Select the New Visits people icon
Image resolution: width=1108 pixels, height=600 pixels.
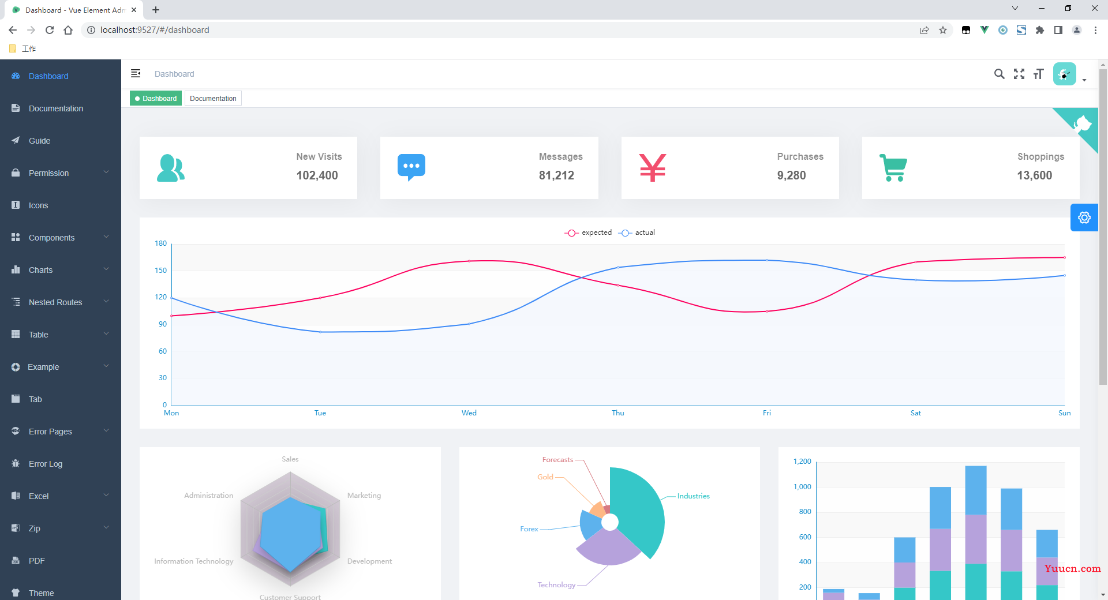pyautogui.click(x=171, y=168)
